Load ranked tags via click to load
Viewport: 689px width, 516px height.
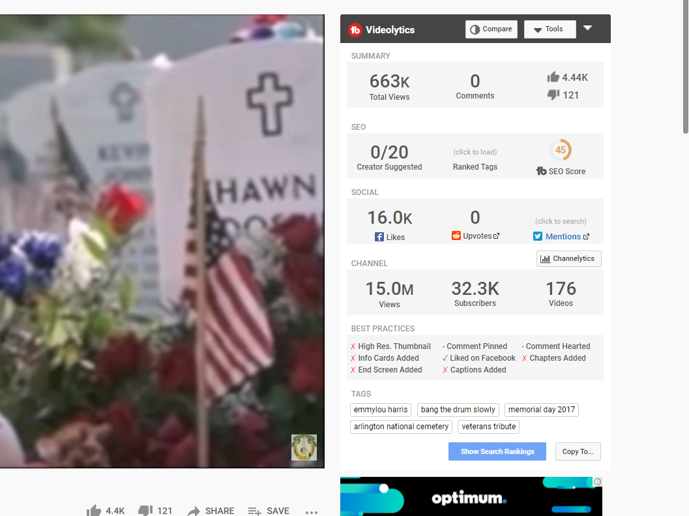(475, 152)
